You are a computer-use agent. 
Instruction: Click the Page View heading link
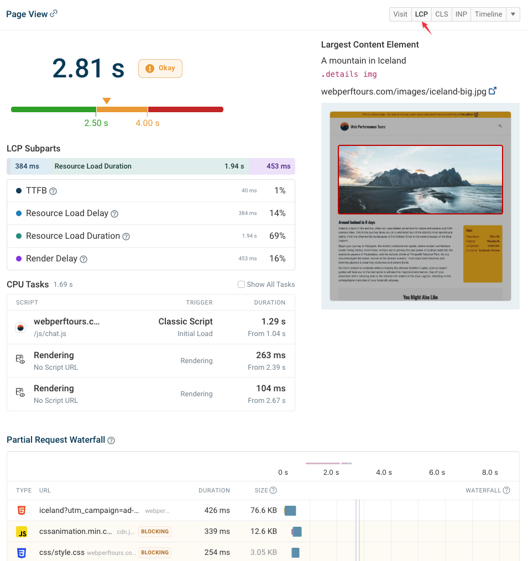[x=26, y=14]
